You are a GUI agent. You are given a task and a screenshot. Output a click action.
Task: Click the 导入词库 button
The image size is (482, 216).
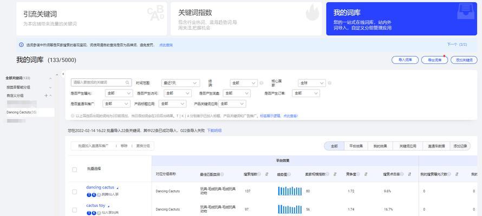click(x=405, y=60)
